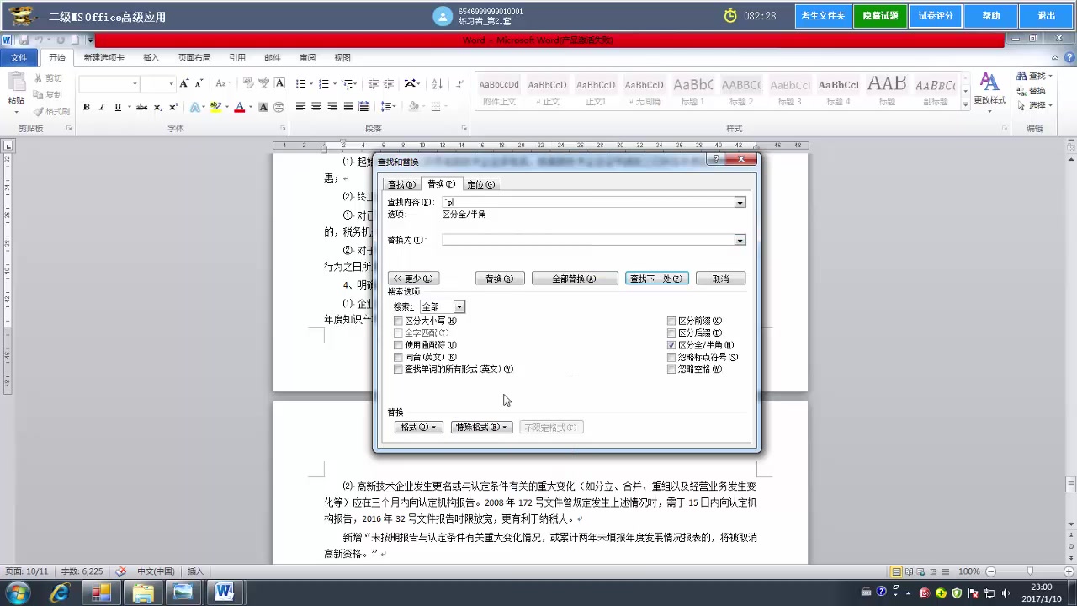This screenshot has height=606, width=1077.
Task: Open the font size dropdown
Action: coord(171,83)
